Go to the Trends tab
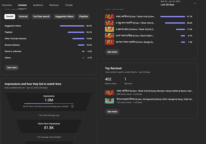The height and width of the screenshot is (144, 206). (x=69, y=5)
